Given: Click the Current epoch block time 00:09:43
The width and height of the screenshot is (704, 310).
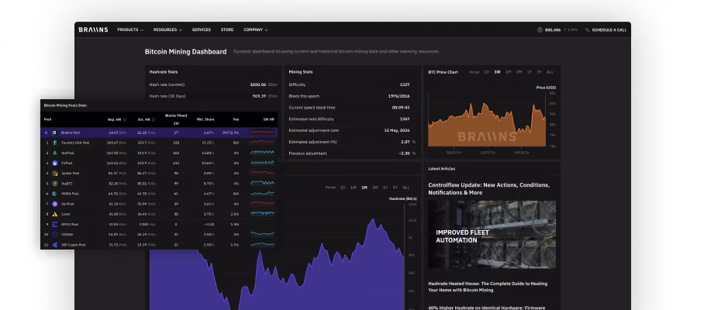Looking at the screenshot, I should point(401,108).
